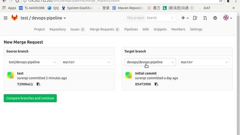The image size is (240, 135).
Task: Click Compare branches and continue
Action: [30, 98]
